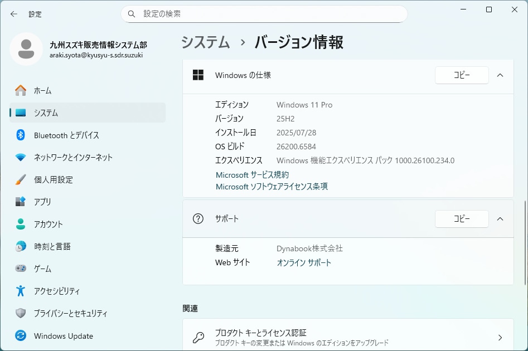Click account name 九州スズキ販売情報システム部

[98, 45]
